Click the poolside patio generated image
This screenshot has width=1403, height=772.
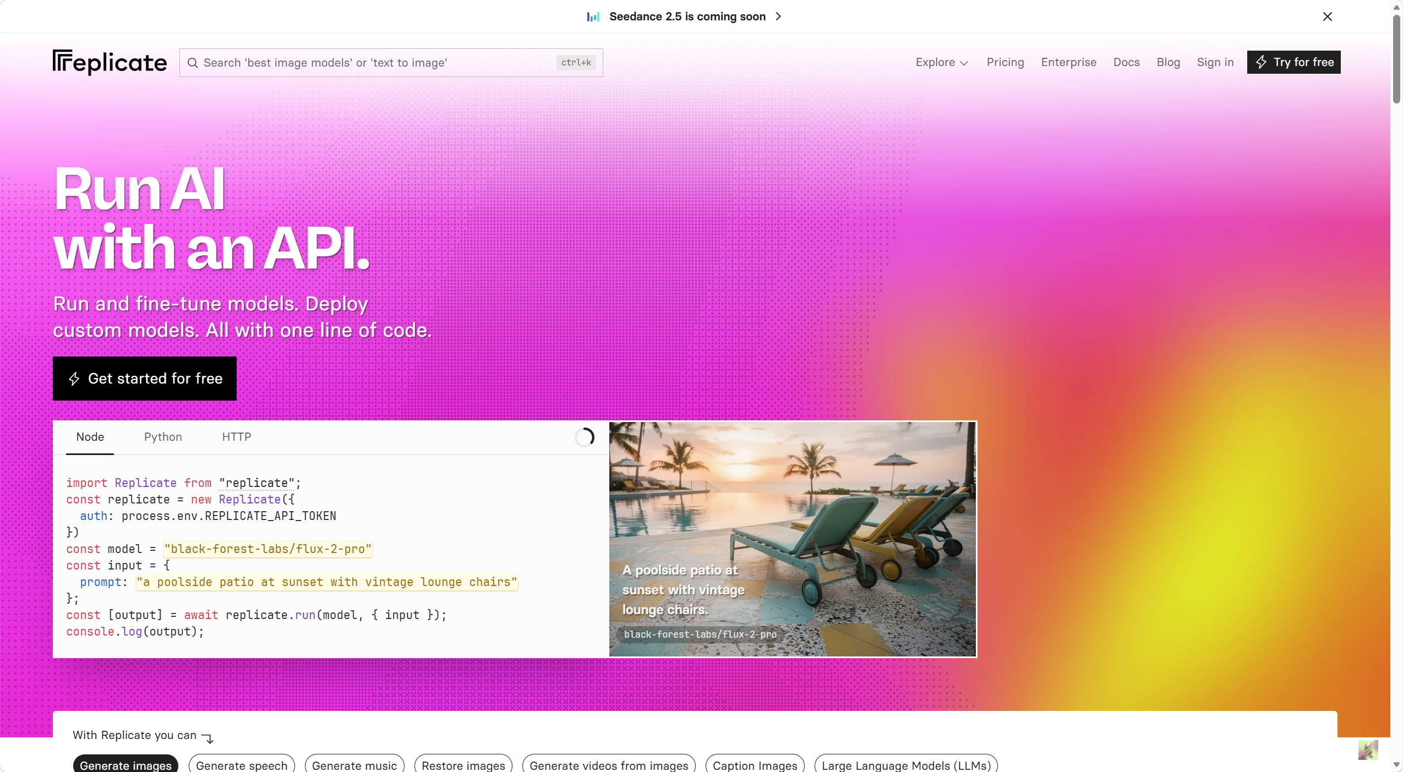tap(793, 539)
